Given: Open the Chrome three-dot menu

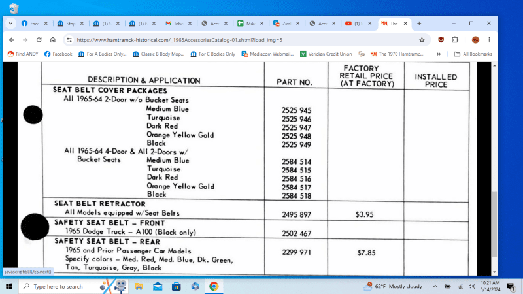Looking at the screenshot, I should coord(489,40).
